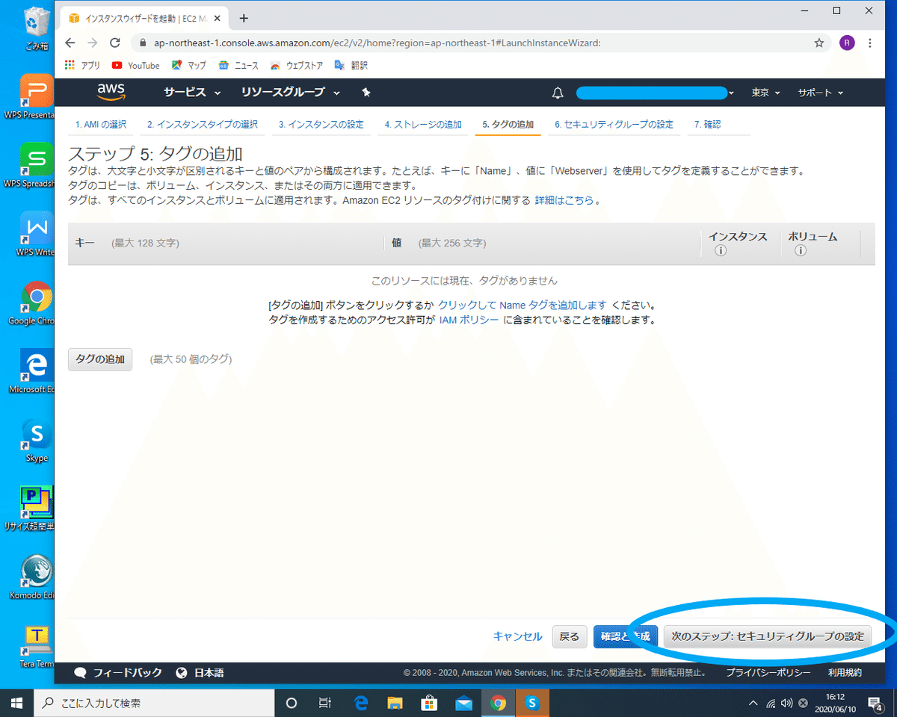Change language via 日本語 footer button

click(x=200, y=673)
